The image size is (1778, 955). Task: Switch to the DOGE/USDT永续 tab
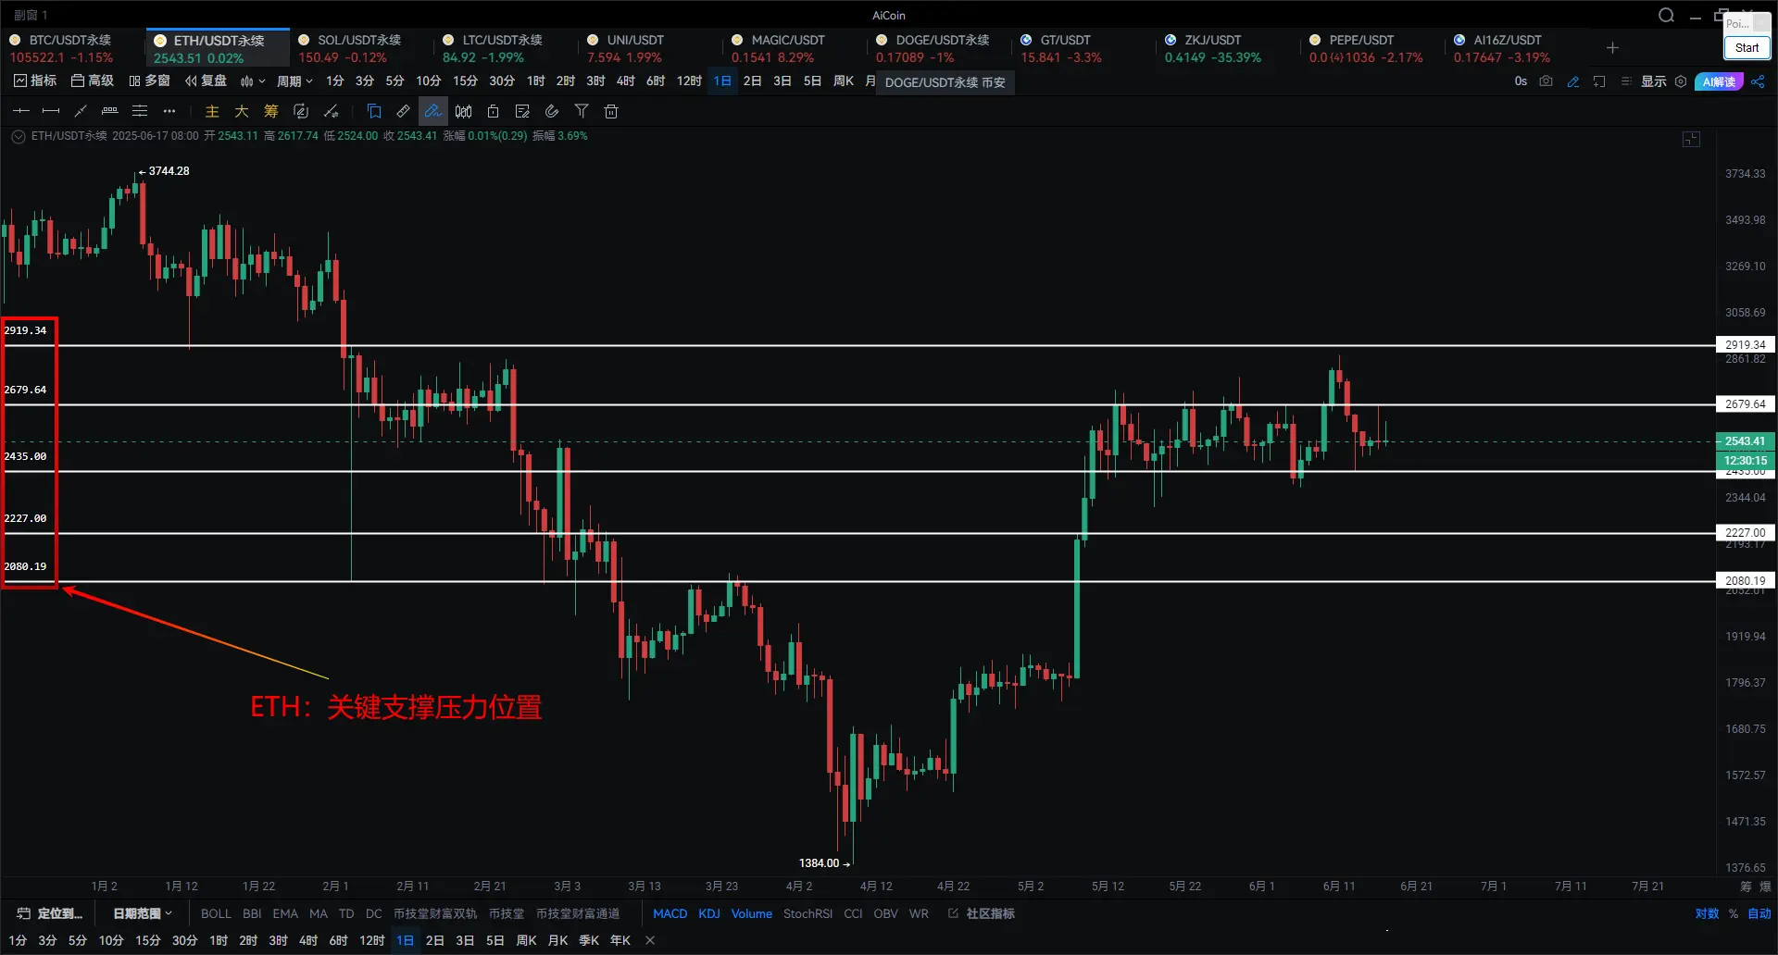tap(939, 48)
